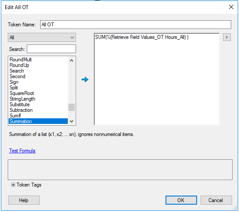Viewport: 239px width, 212px height.
Task: Pick Substitute from the function list
Action: 38,104
